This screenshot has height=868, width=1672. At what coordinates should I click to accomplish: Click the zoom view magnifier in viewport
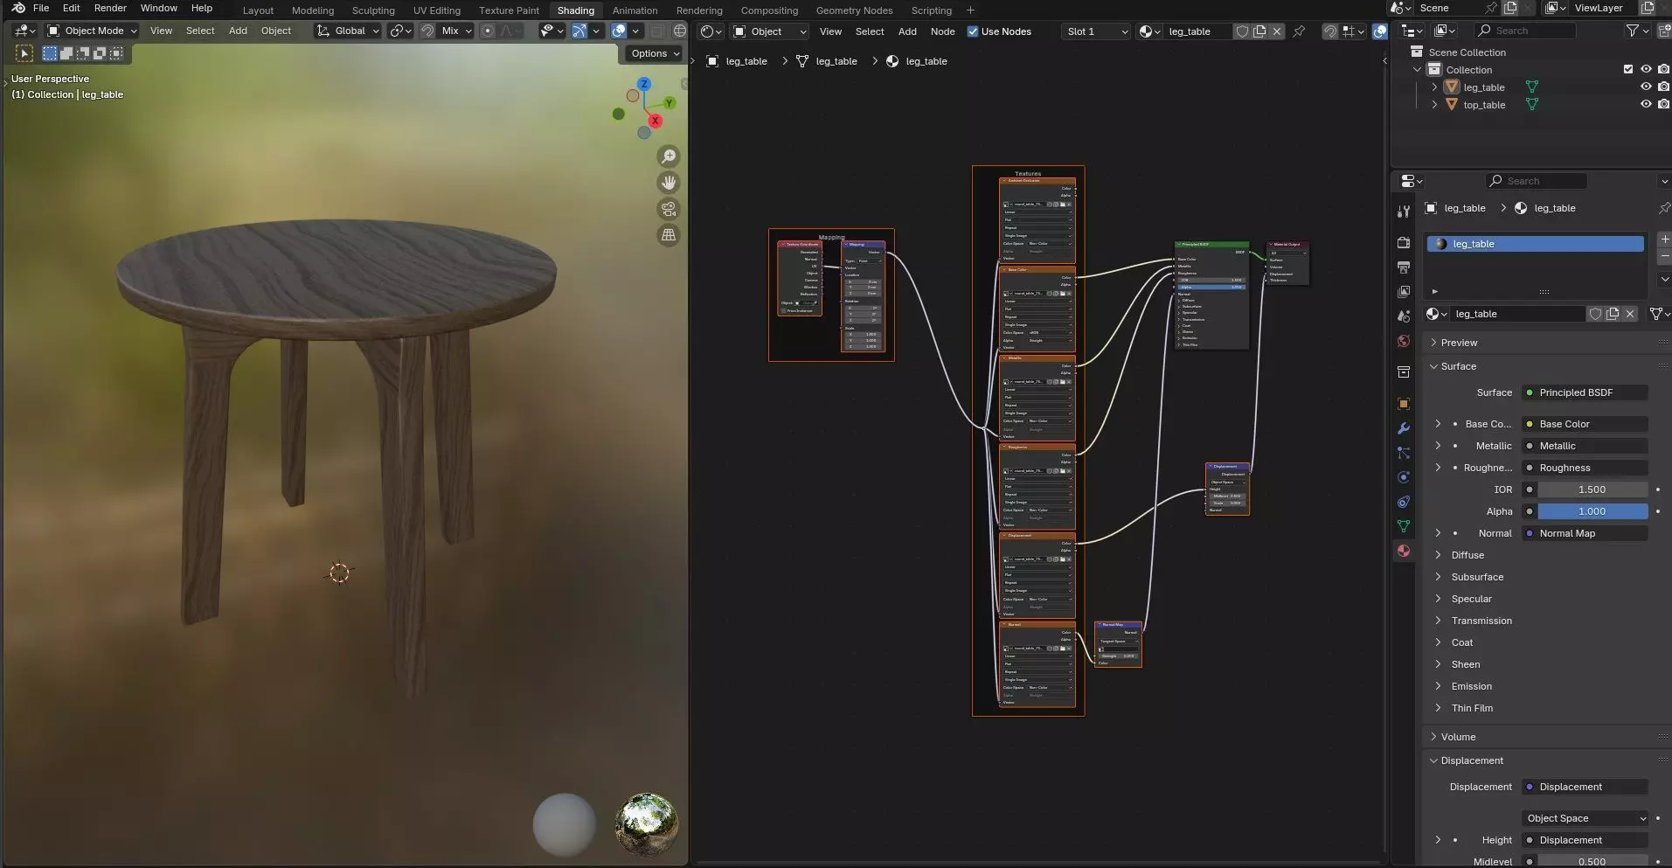[x=669, y=156]
